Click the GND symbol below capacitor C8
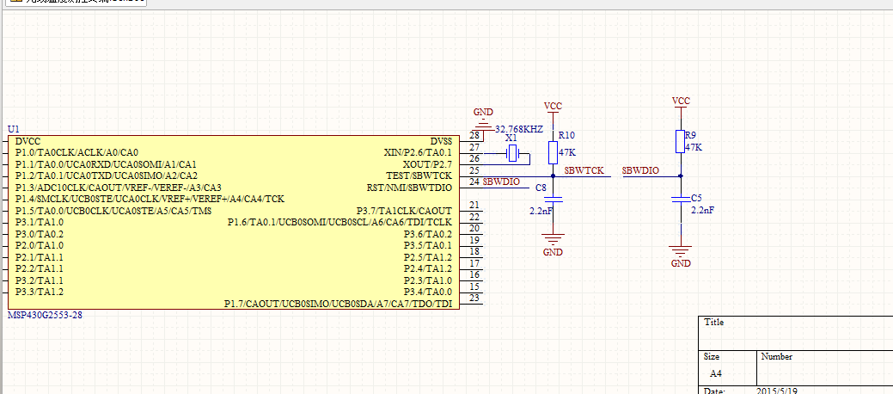This screenshot has height=394, width=893. [553, 240]
